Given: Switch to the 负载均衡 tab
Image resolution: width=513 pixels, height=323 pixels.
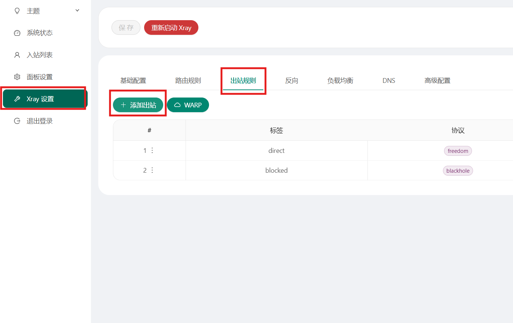Looking at the screenshot, I should click(x=340, y=80).
